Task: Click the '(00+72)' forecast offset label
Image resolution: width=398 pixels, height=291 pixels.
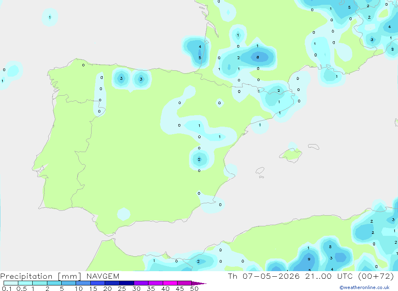Action: click(x=376, y=276)
